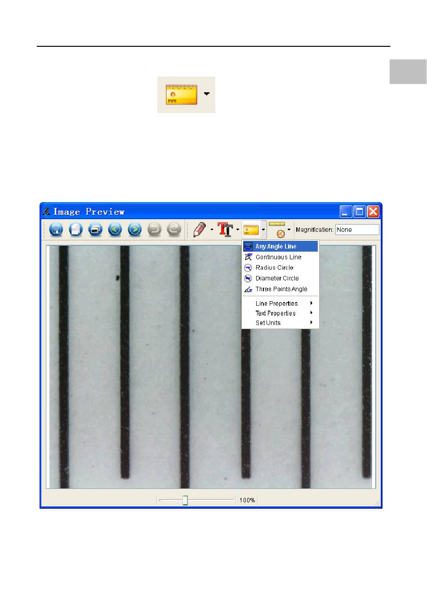This screenshot has width=427, height=605.
Task: Choose Three Points Angle from menu
Action: 280,289
